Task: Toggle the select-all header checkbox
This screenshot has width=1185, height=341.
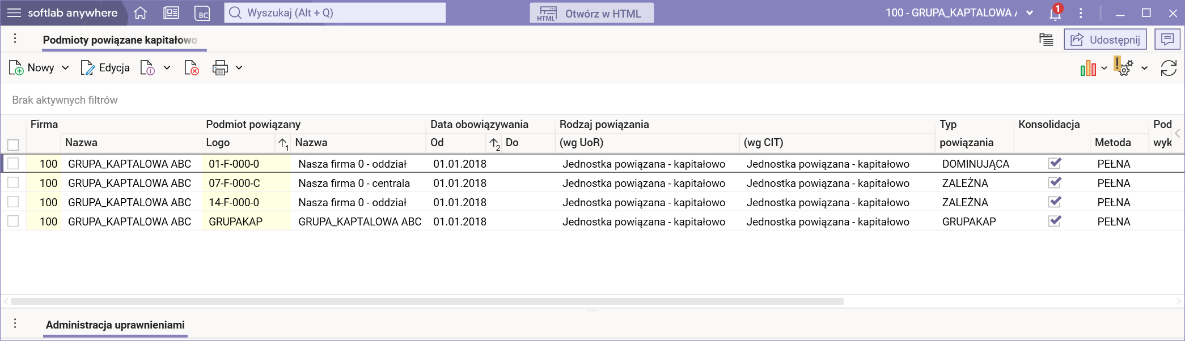Action: pos(13,144)
